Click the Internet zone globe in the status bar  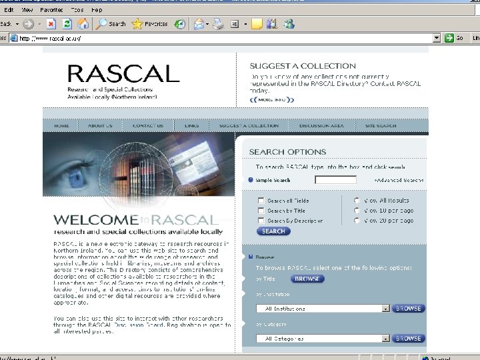pos(425,358)
